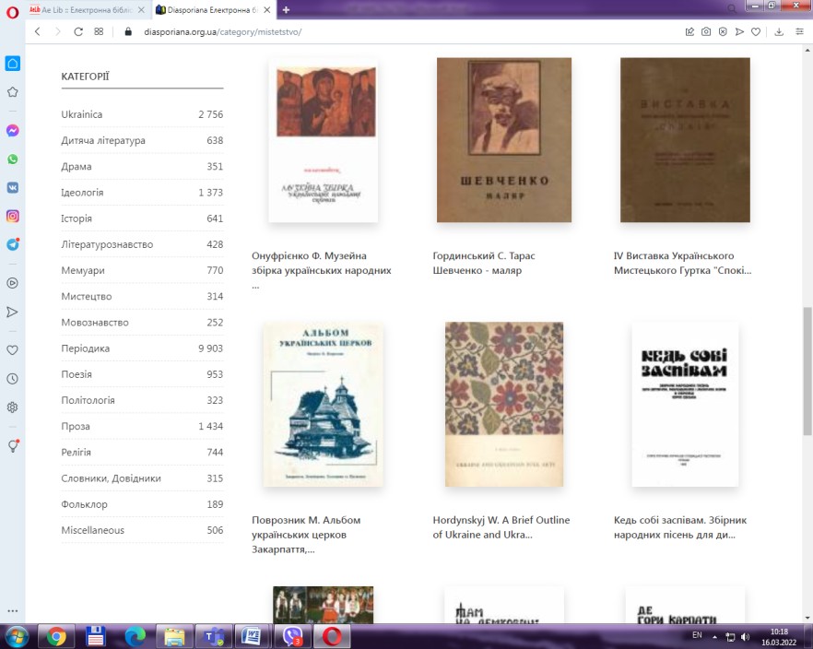Switch to Diasporiana tab

tap(214, 10)
